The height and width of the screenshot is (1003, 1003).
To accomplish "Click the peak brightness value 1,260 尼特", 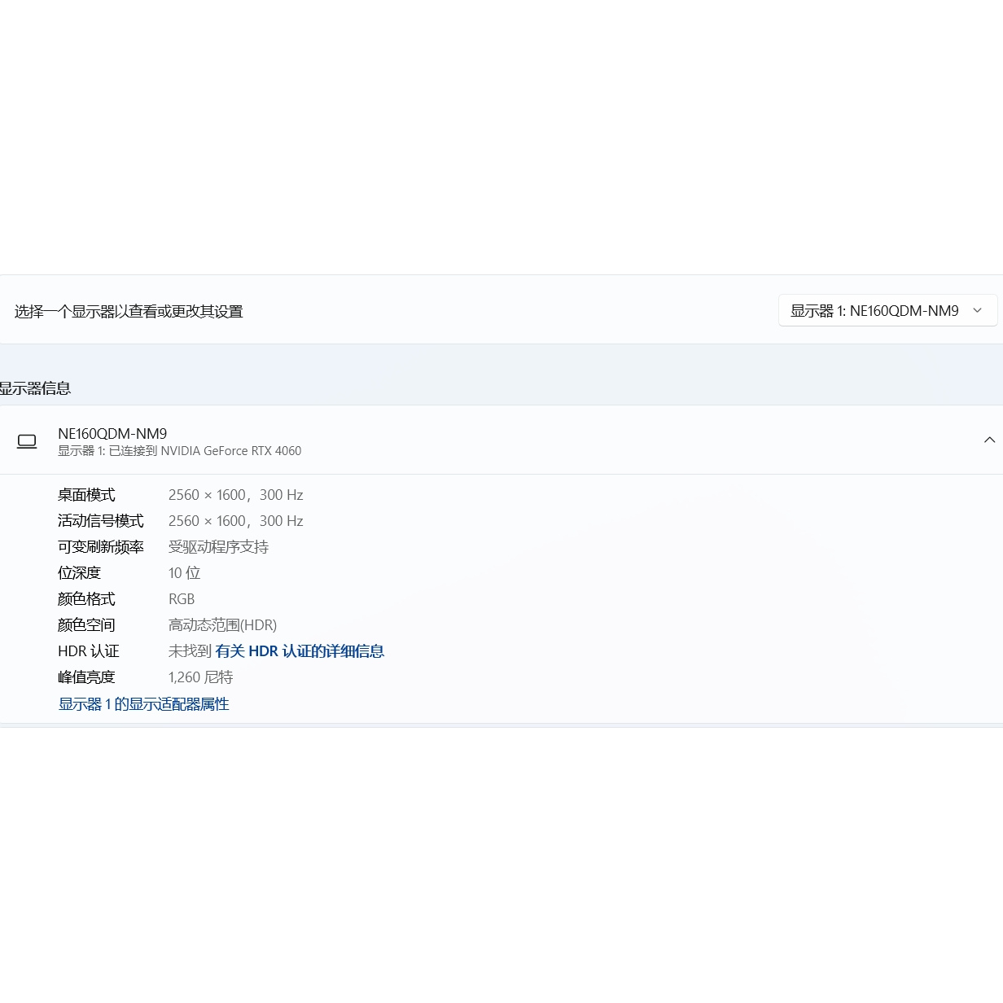I will 200,677.
